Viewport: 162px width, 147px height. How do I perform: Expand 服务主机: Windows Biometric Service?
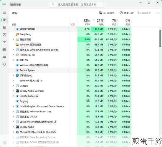[x=13, y=50]
